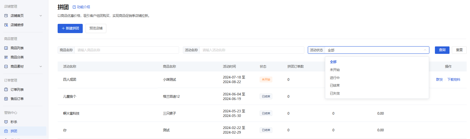Click the 商品分类 sidebar icon
This screenshot has height=139, width=470.
coord(6,57)
